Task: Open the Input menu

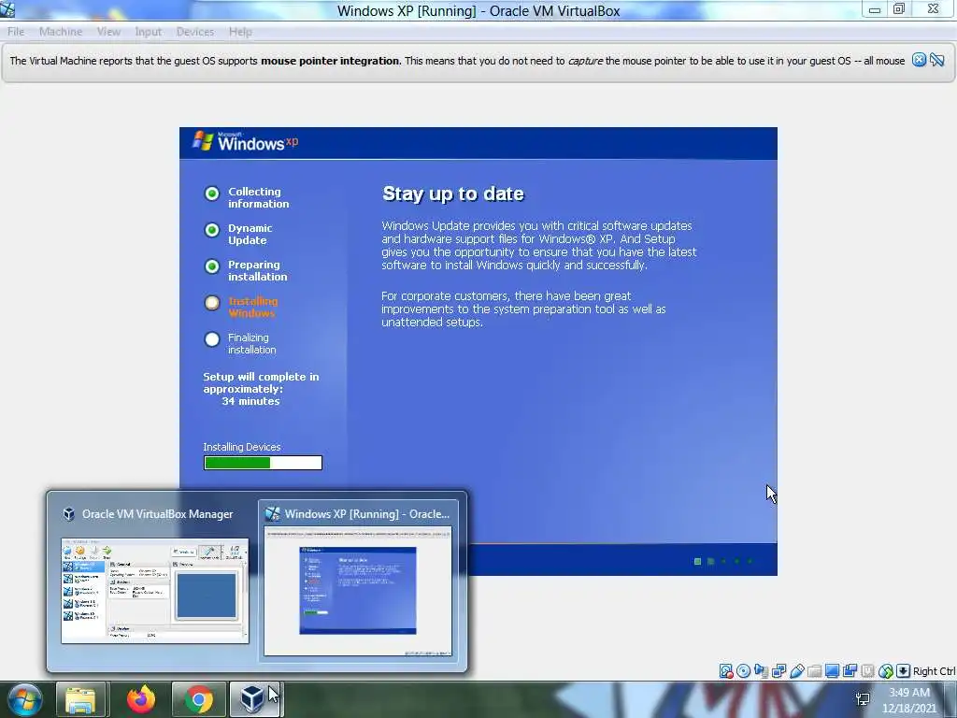Action: (149, 32)
